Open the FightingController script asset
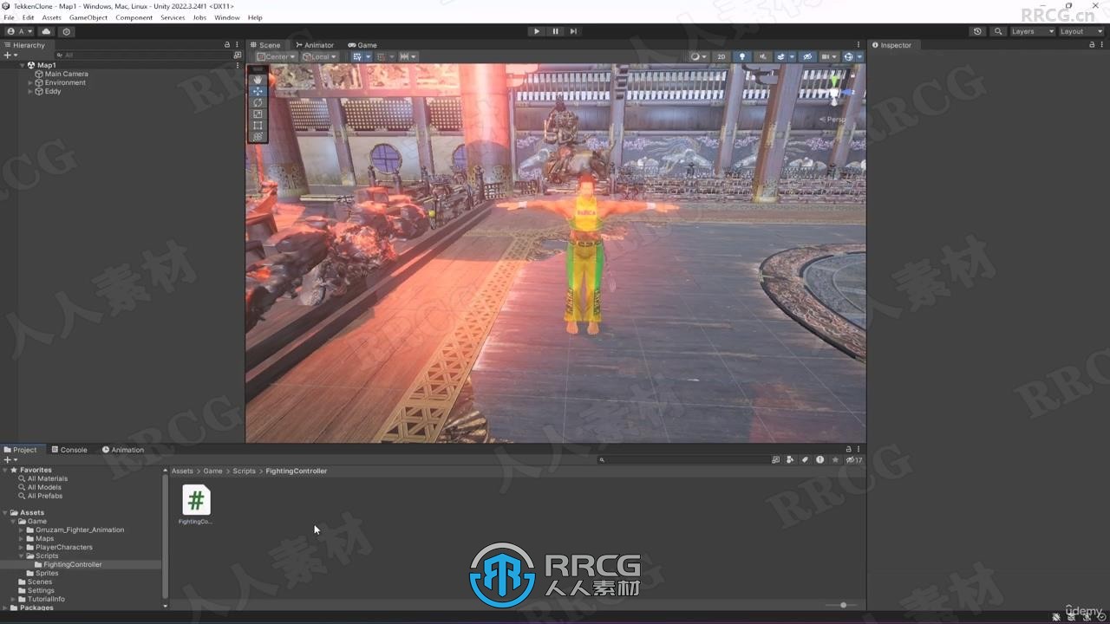The width and height of the screenshot is (1110, 624). pos(196,504)
